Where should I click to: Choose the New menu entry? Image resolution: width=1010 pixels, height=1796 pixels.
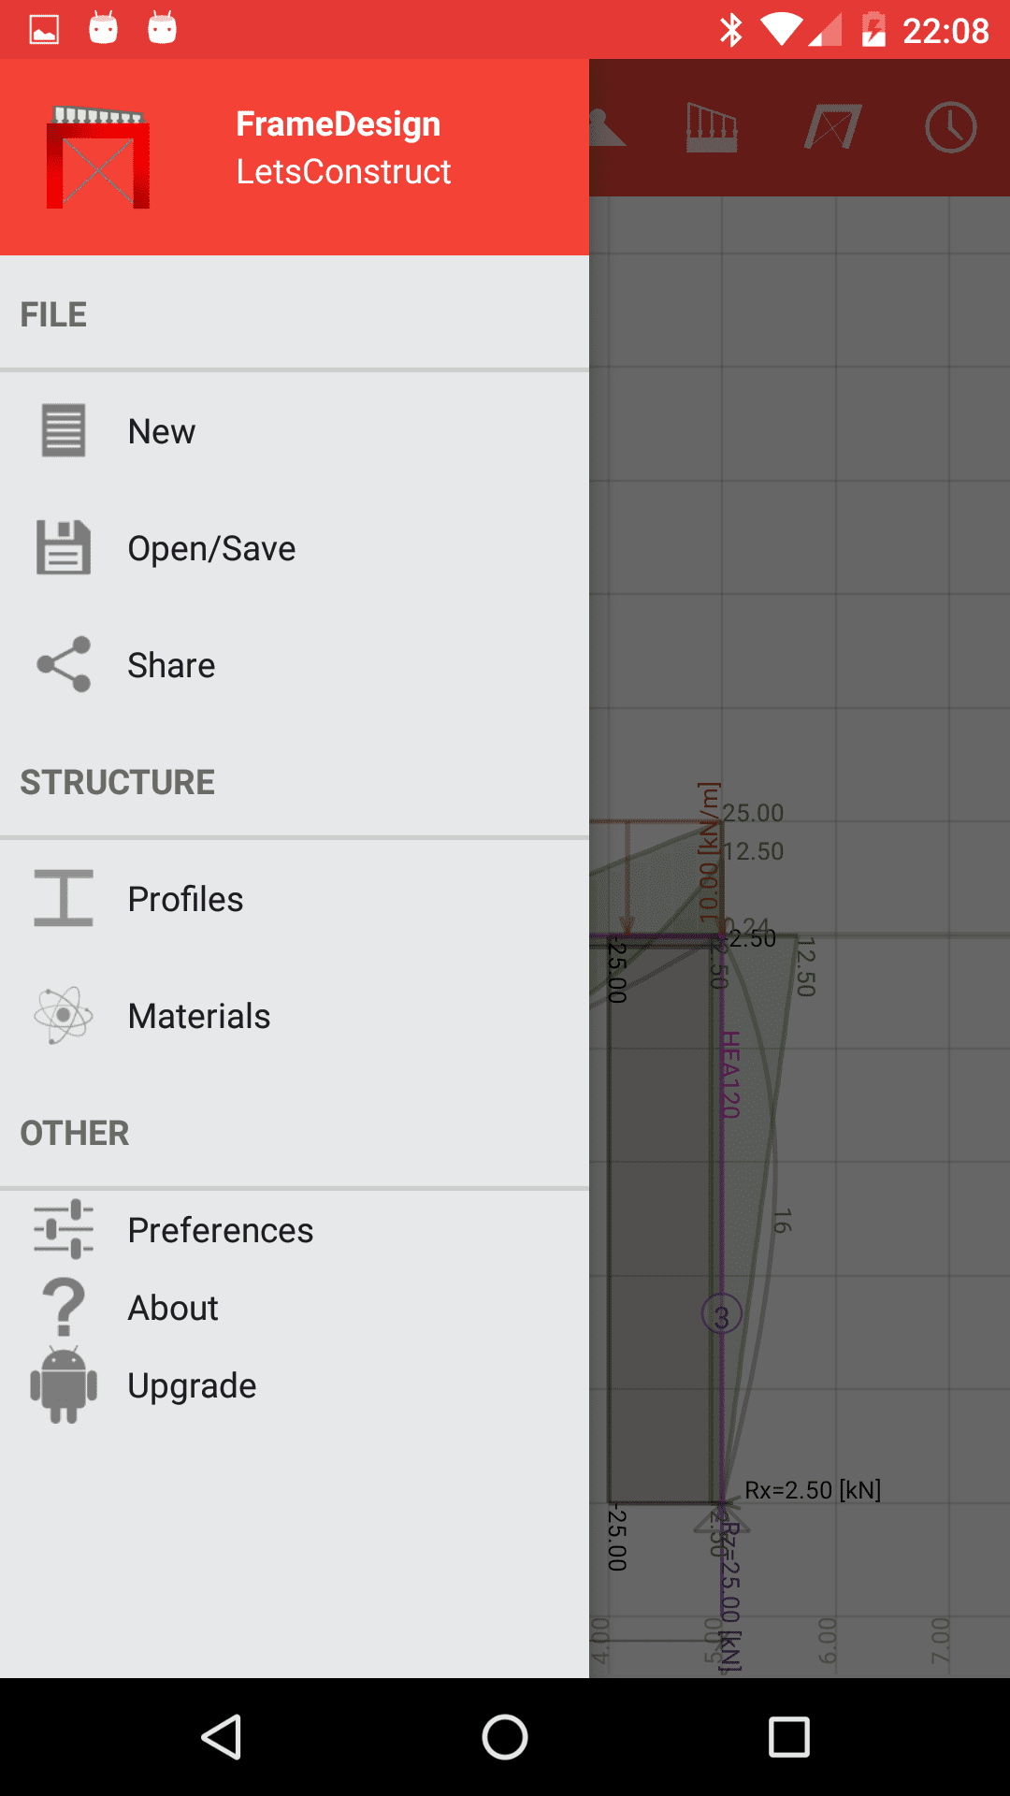162,432
